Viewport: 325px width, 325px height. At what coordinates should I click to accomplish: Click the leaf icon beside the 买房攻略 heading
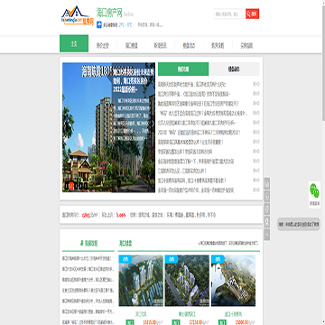click(81, 244)
